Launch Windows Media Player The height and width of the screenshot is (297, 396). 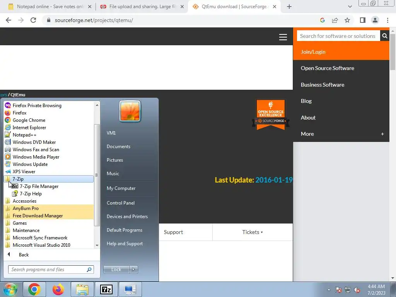(x=36, y=157)
